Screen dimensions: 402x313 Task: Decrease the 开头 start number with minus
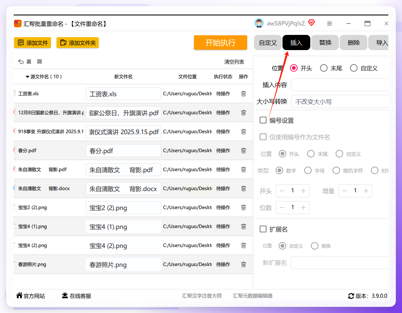tap(282, 191)
